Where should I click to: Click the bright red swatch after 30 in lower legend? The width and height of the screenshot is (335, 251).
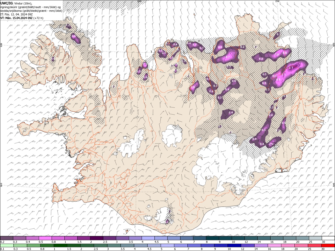328,246
